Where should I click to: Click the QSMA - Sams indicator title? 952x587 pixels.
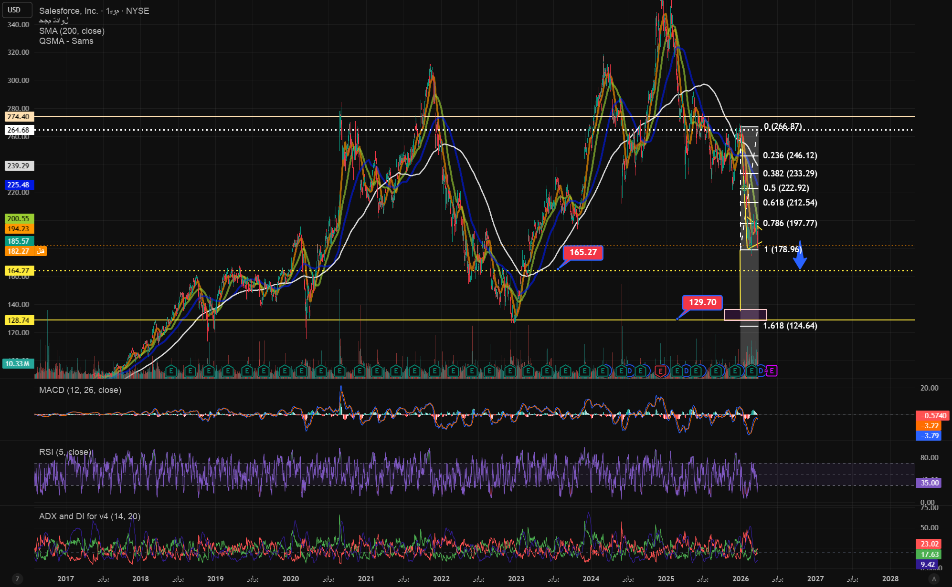point(66,41)
